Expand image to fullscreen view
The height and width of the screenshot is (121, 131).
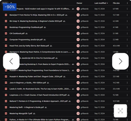[x=120, y=111]
